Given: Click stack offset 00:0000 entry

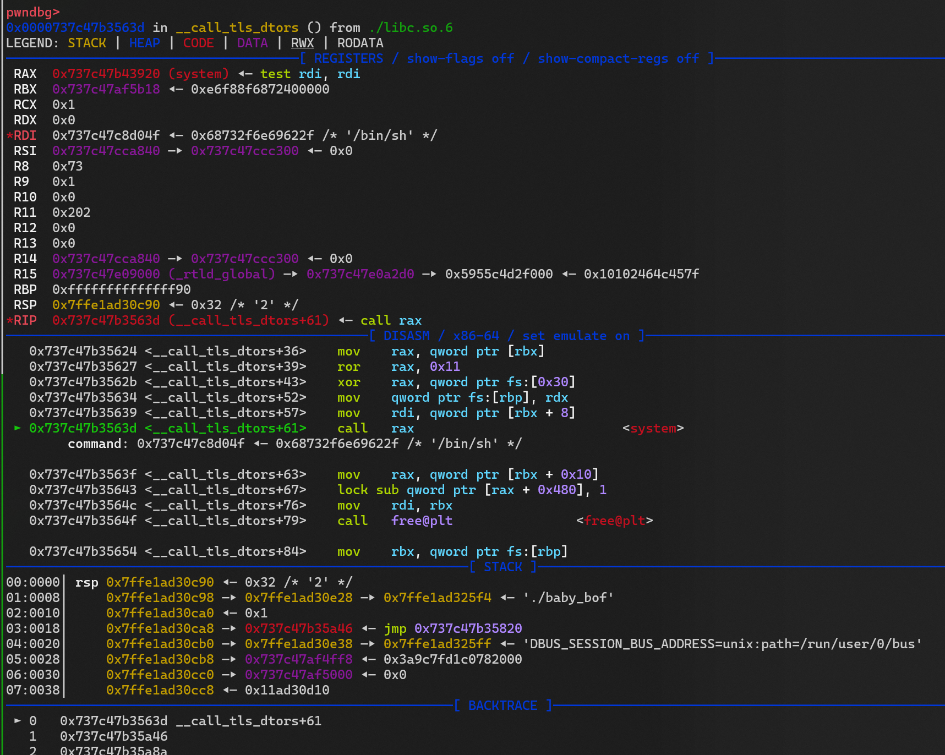Looking at the screenshot, I should [x=33, y=582].
